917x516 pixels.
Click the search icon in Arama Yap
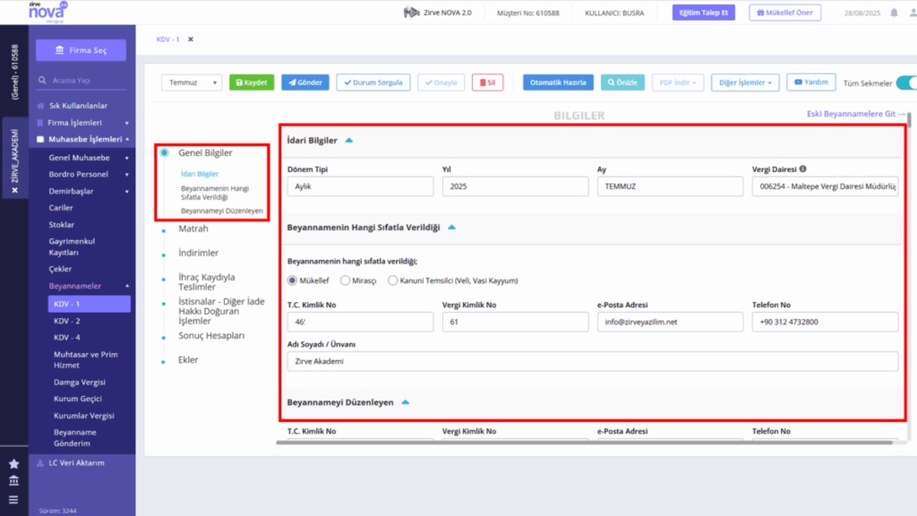click(42, 80)
